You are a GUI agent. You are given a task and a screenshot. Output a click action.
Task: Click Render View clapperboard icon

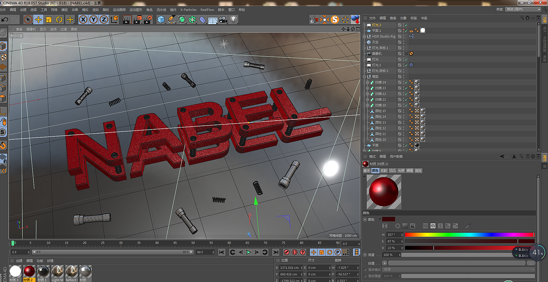[127, 19]
